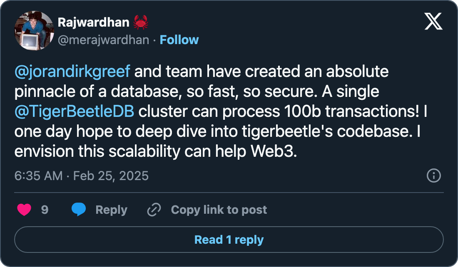458x267 pixels.
Task: Click the Reply text label
Action: click(x=111, y=210)
